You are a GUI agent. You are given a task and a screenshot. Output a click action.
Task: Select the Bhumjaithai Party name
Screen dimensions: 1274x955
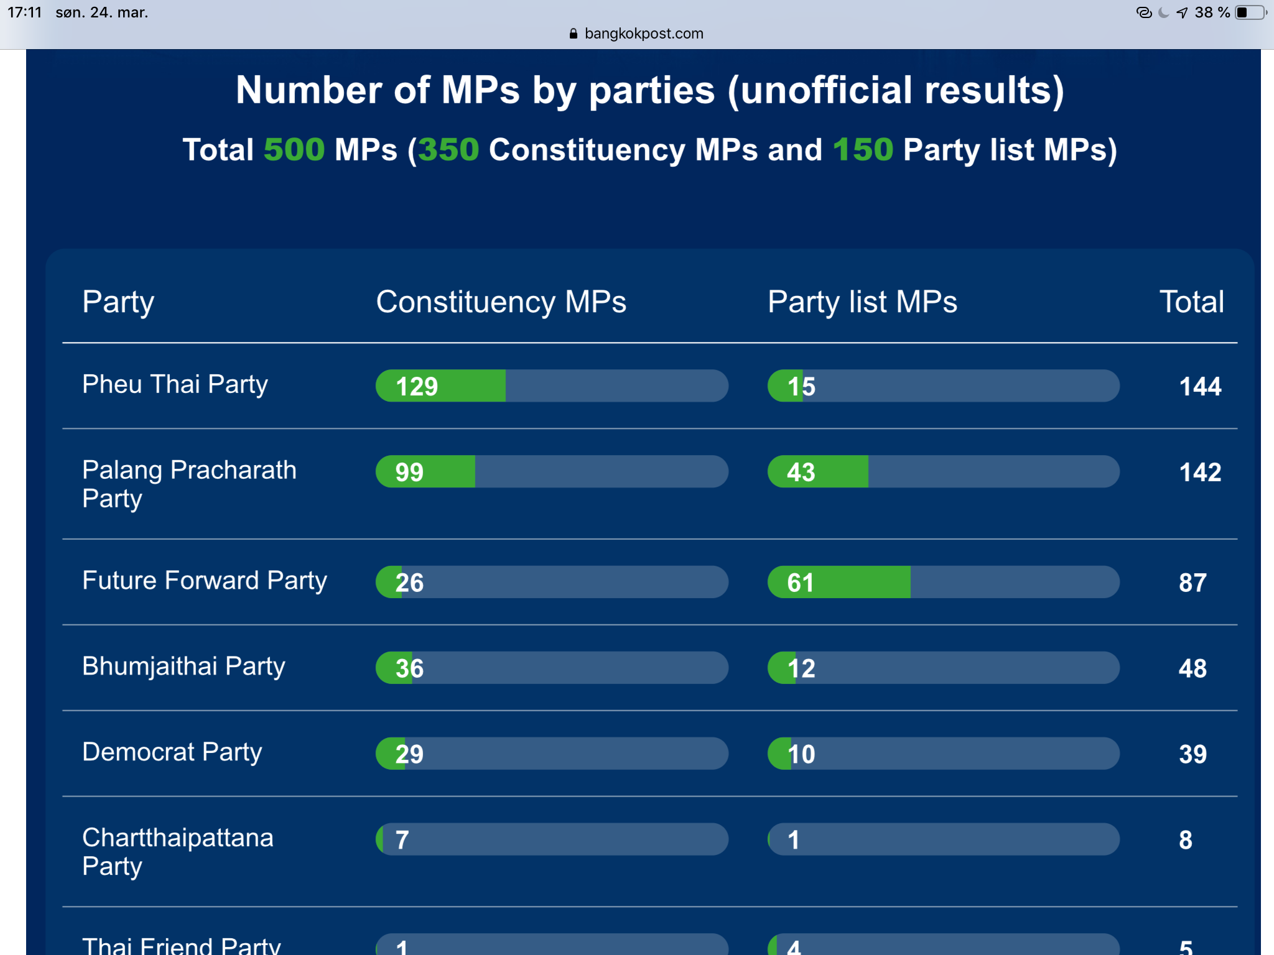184,667
